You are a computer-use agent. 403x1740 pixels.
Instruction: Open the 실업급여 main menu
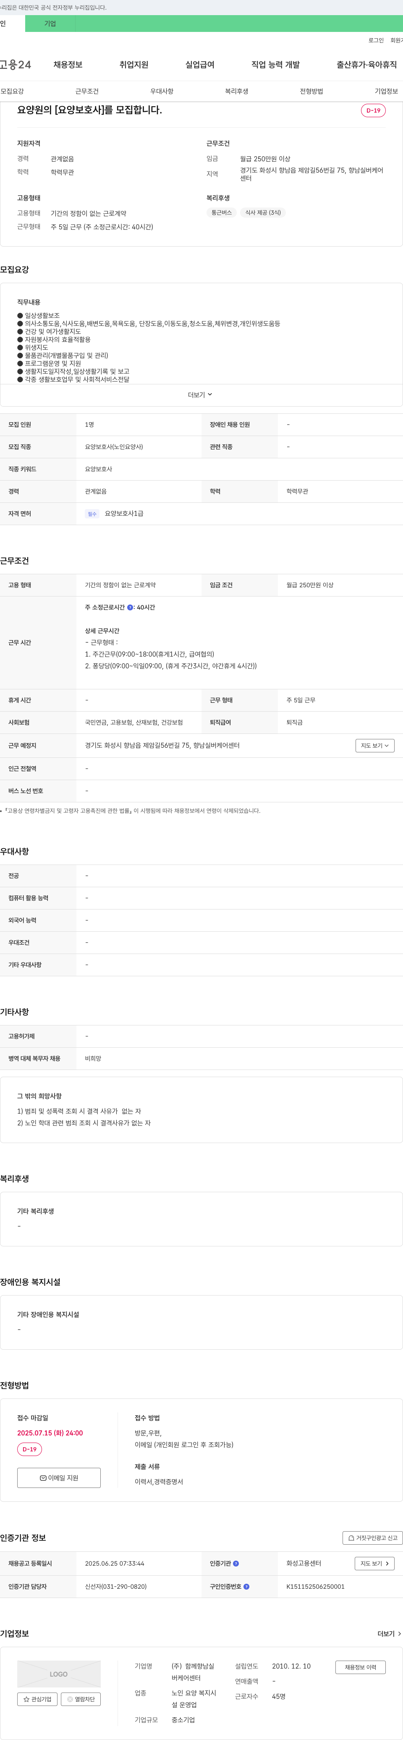coord(200,65)
